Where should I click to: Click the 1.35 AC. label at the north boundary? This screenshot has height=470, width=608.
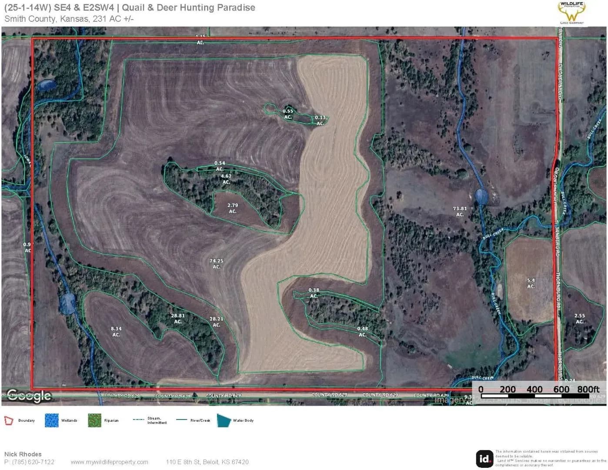[200, 40]
